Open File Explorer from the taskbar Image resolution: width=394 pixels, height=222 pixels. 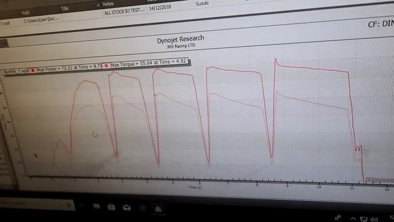97,207
